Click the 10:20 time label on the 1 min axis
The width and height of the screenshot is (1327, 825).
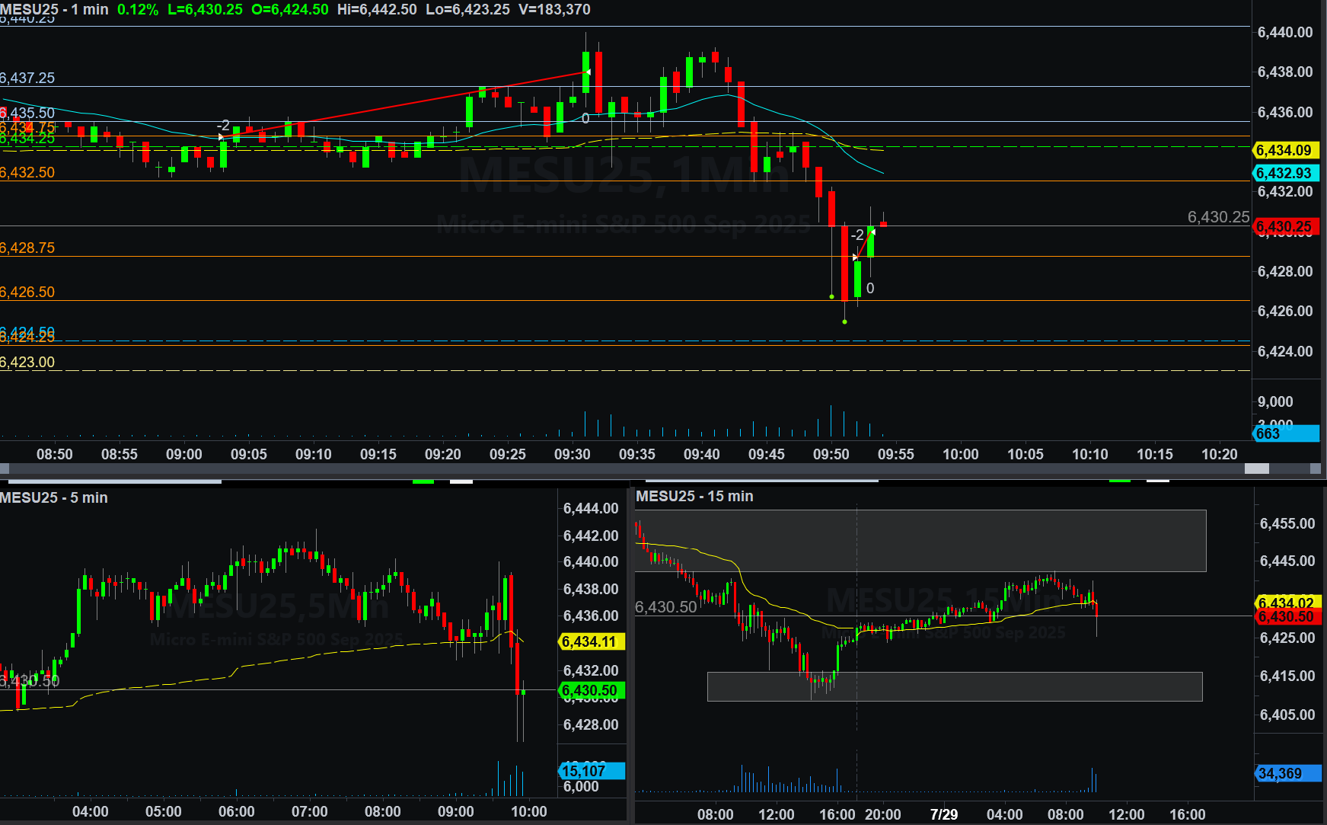[1220, 454]
